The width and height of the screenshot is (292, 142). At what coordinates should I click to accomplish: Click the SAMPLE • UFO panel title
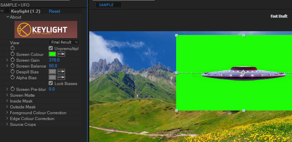coord(15,5)
